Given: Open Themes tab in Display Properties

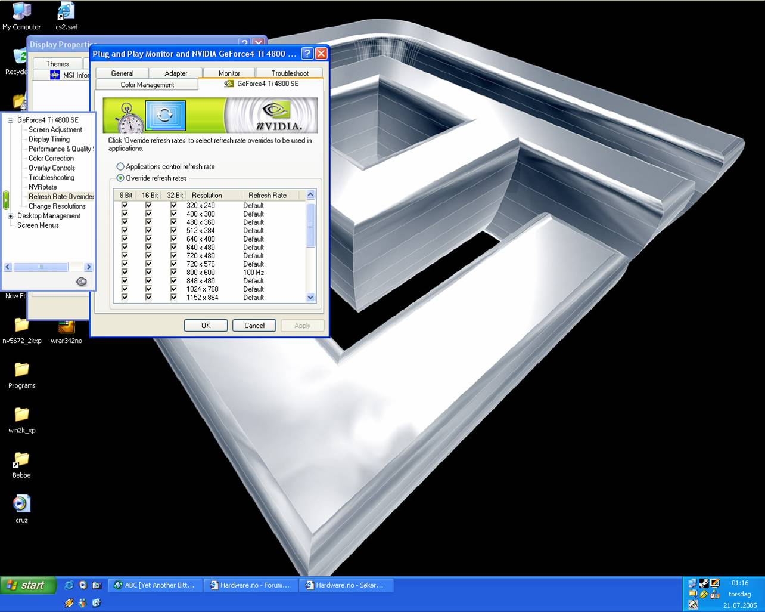Looking at the screenshot, I should pos(57,64).
